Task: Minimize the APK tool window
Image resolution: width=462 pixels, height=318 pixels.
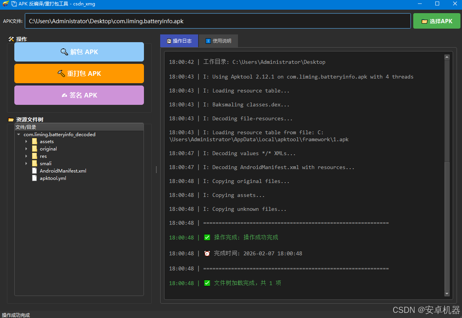Action: click(x=420, y=4)
